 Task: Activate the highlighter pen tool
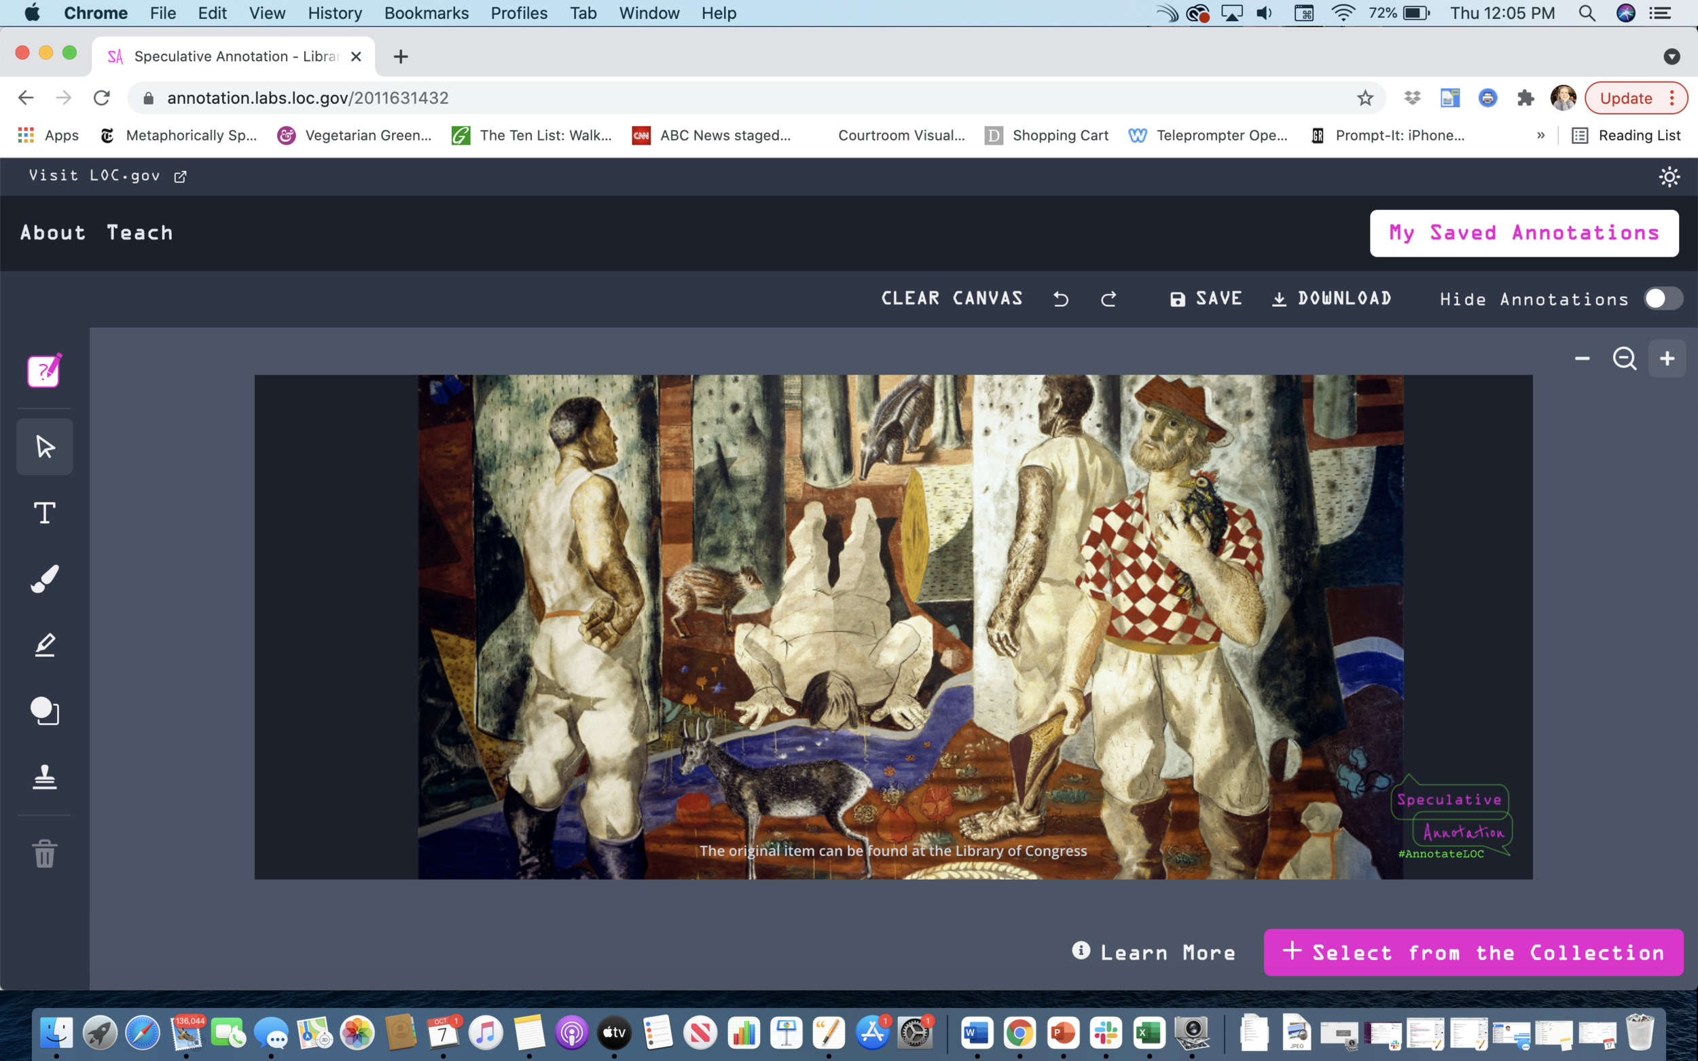[45, 645]
